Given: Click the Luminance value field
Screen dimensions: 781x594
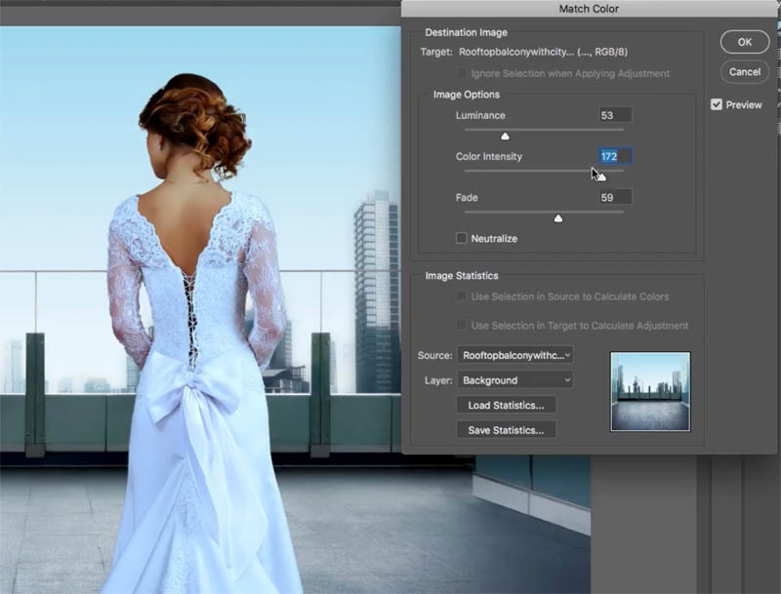Looking at the screenshot, I should [615, 115].
